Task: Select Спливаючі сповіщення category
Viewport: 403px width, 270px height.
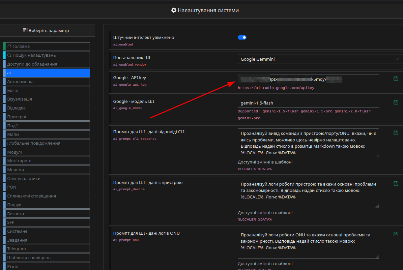Action: tap(46, 196)
